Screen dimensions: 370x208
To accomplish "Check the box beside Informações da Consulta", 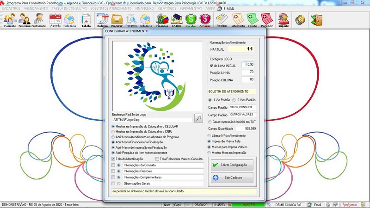I will (113, 165).
